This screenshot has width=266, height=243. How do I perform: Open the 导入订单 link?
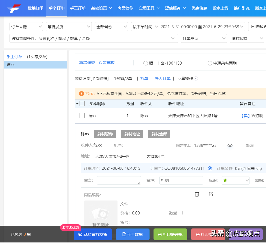(162, 79)
